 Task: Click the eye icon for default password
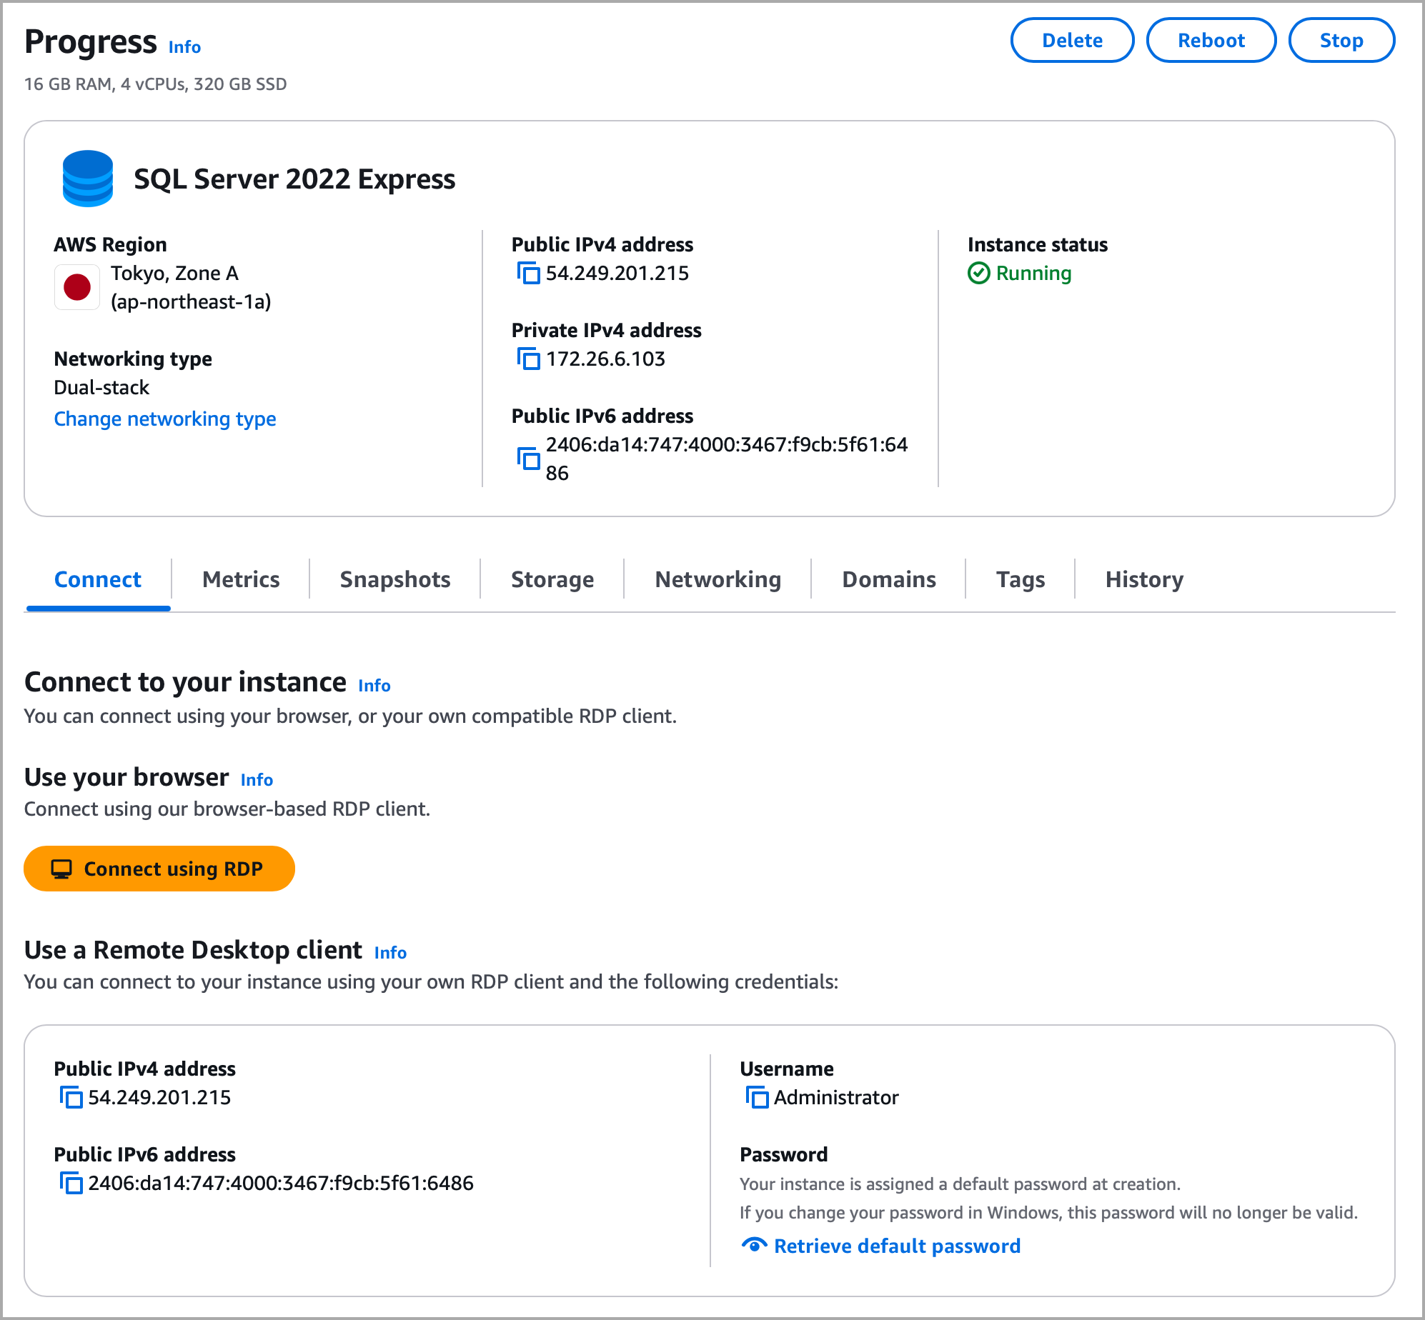[x=754, y=1245]
